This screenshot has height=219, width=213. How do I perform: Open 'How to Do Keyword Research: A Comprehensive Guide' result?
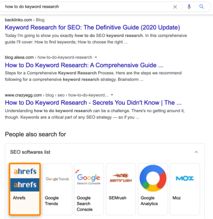pos(84,65)
